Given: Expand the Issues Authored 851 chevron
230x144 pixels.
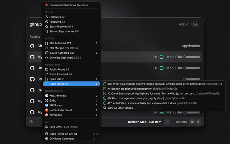Looking at the screenshot, I should click(97, 53).
